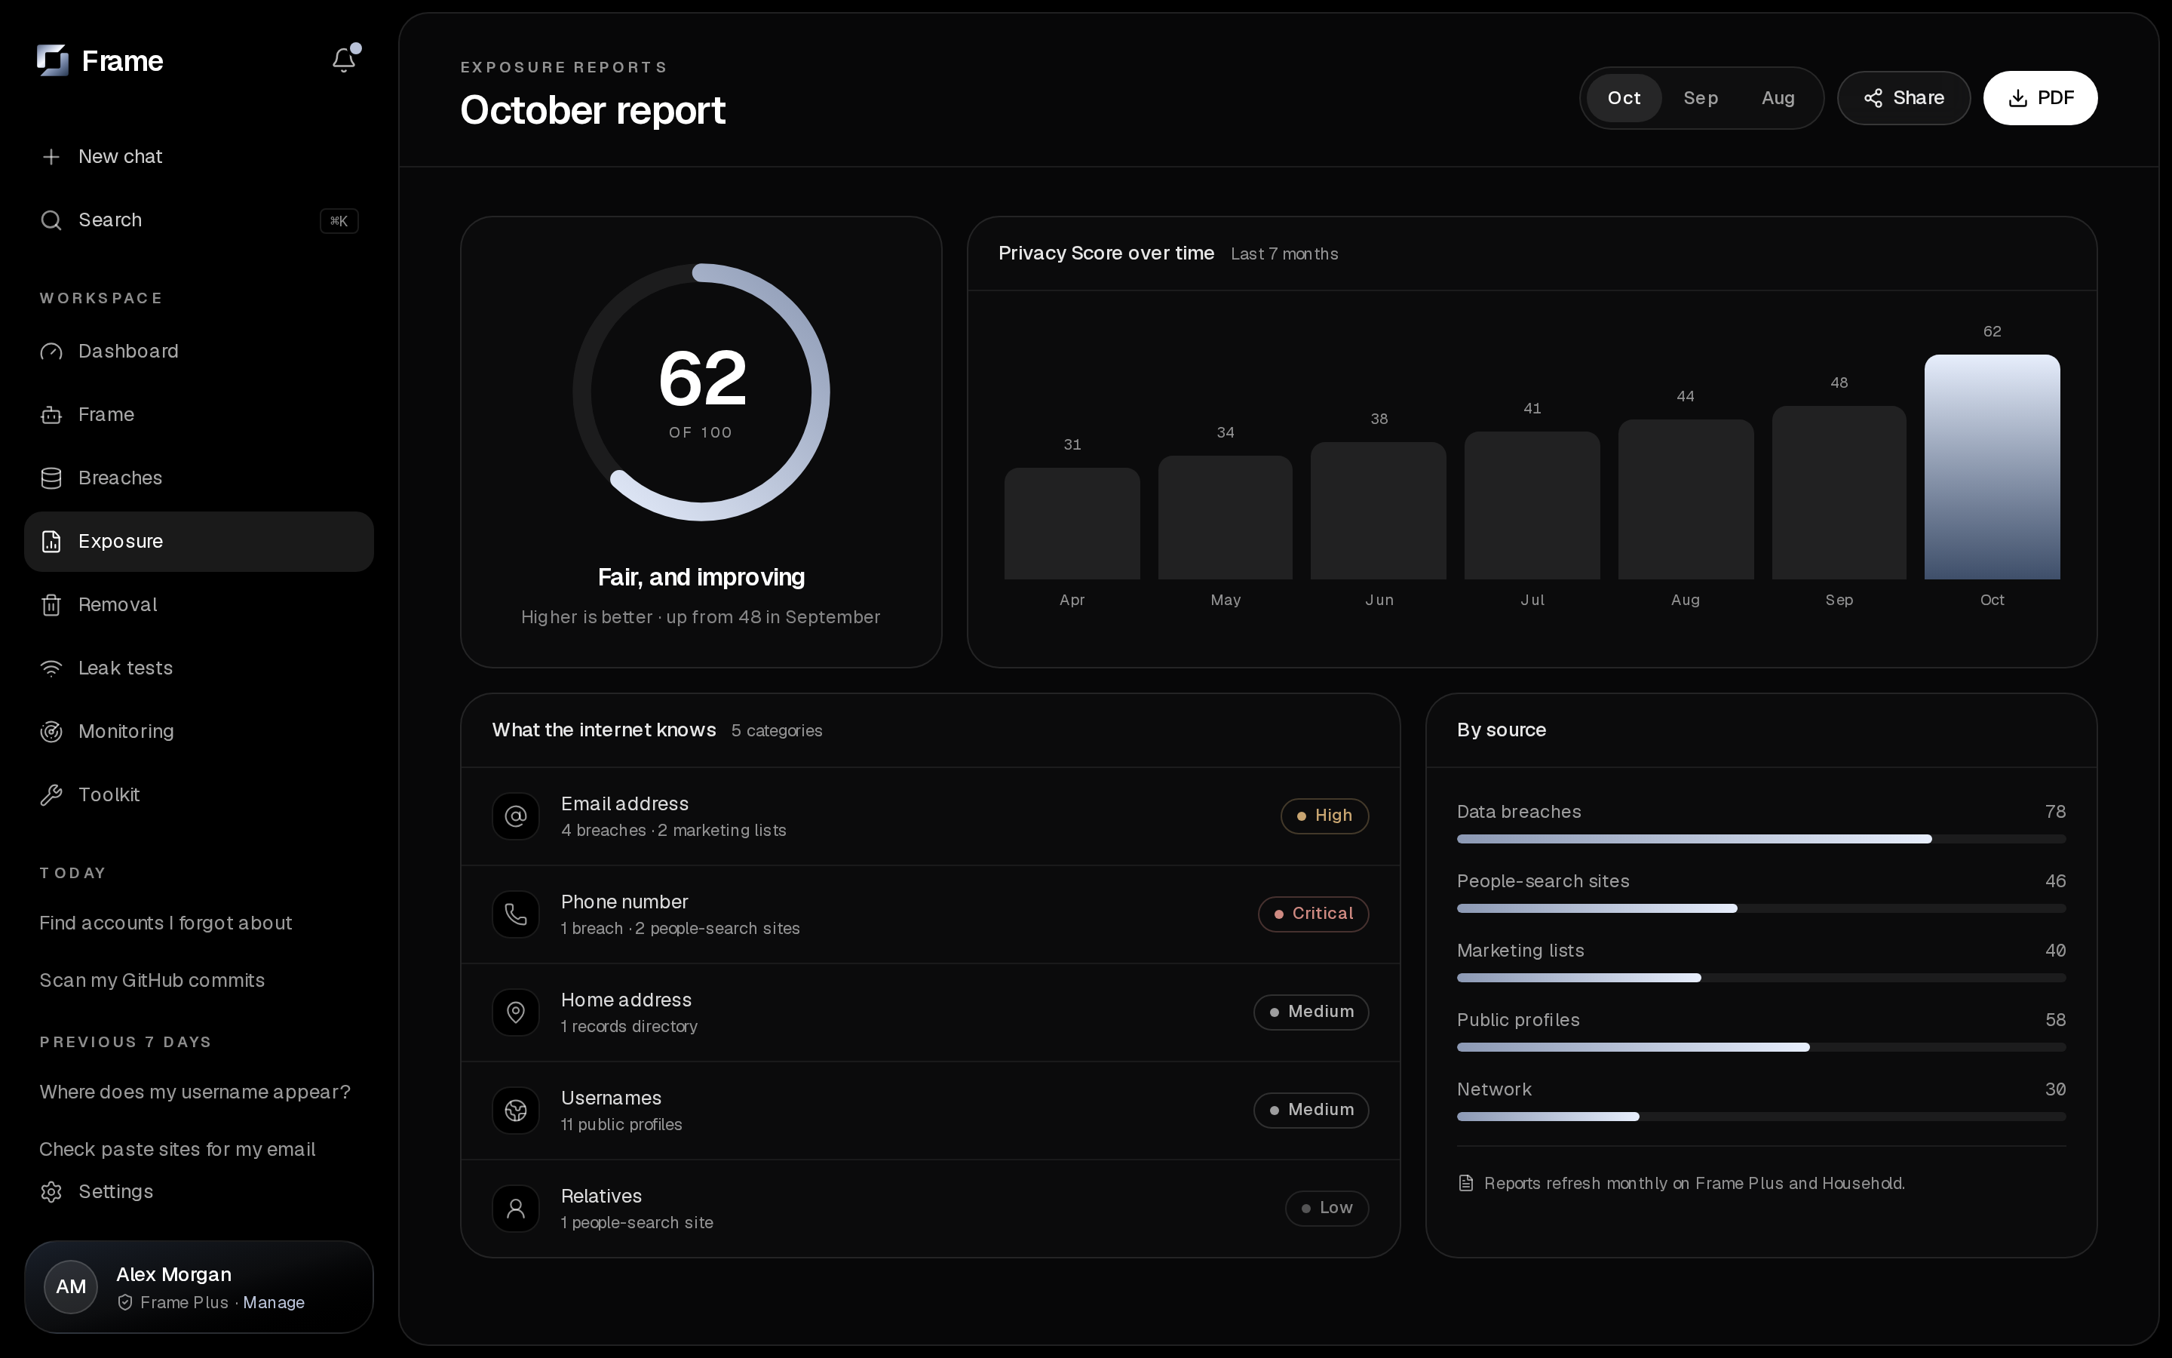Click the Home address pin icon
The image size is (2172, 1358).
point(516,1012)
